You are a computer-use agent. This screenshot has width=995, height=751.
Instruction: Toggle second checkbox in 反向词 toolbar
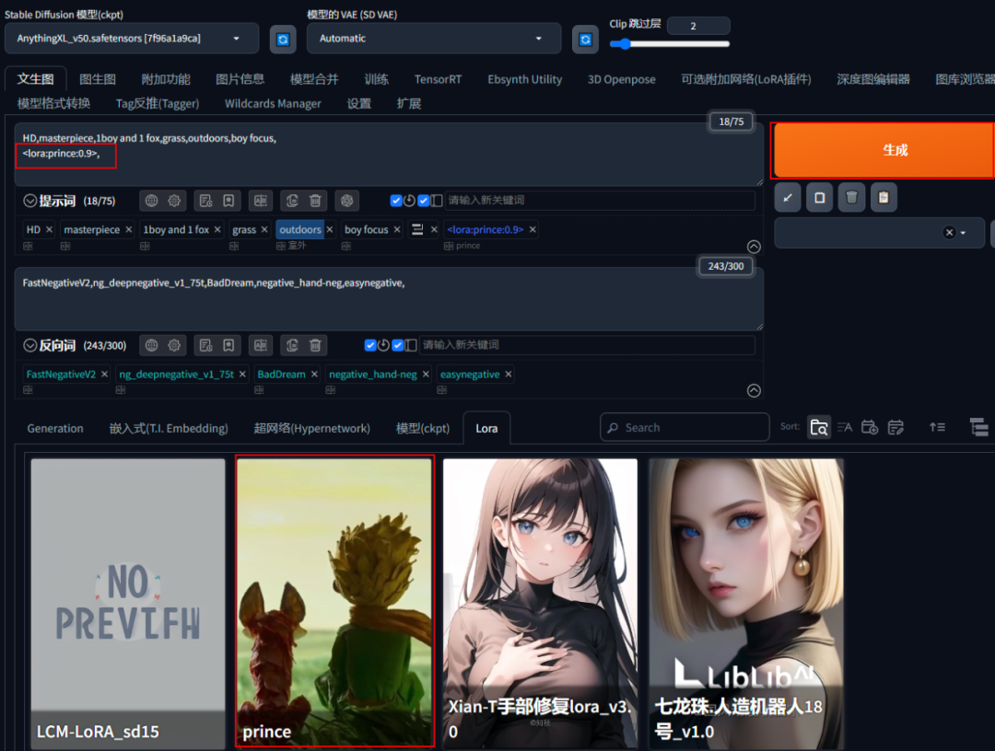click(x=398, y=345)
